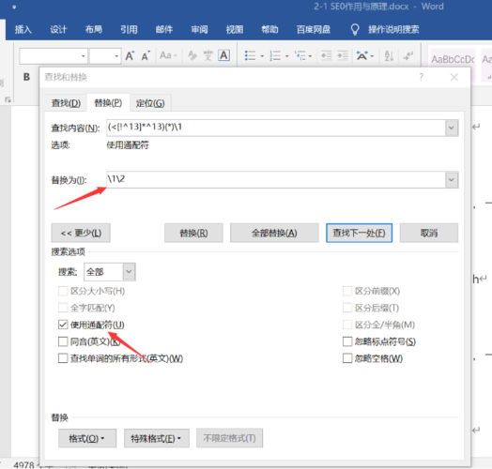Switch to the 替换(P) dialog tab
Image resolution: width=492 pixels, height=469 pixels.
click(108, 102)
